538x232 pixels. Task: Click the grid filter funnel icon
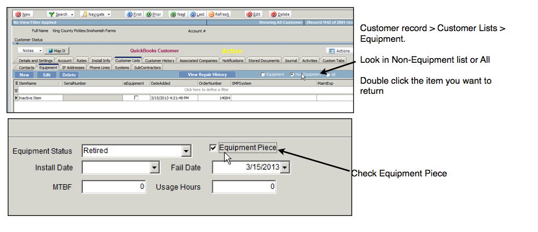(x=16, y=90)
